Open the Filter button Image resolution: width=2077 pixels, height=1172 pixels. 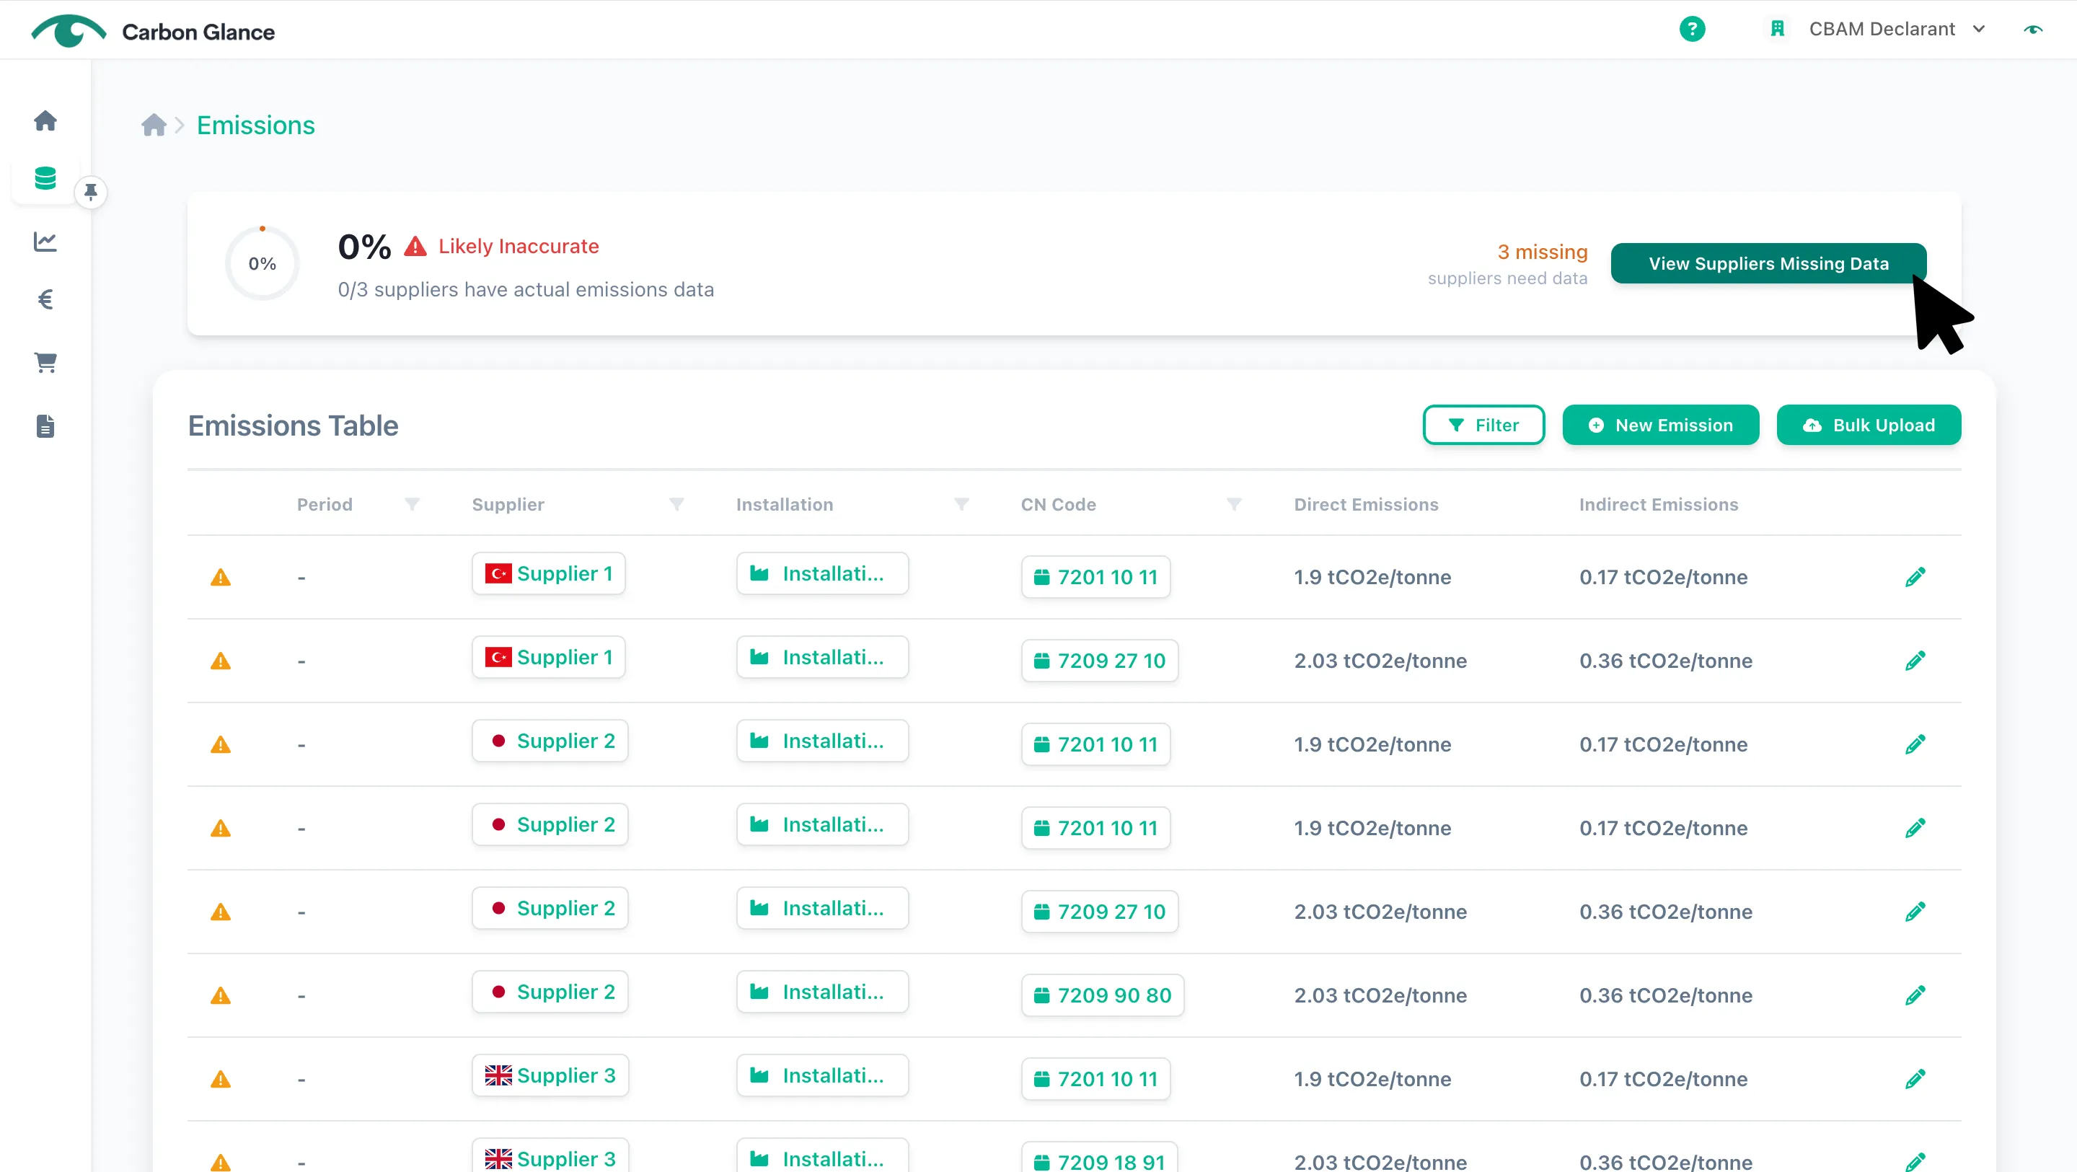(x=1483, y=425)
